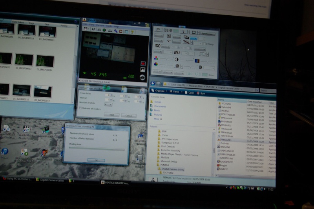314x209 pixels.
Task: Toggle the D-Range checkbox in settings panel
Action: point(204,44)
